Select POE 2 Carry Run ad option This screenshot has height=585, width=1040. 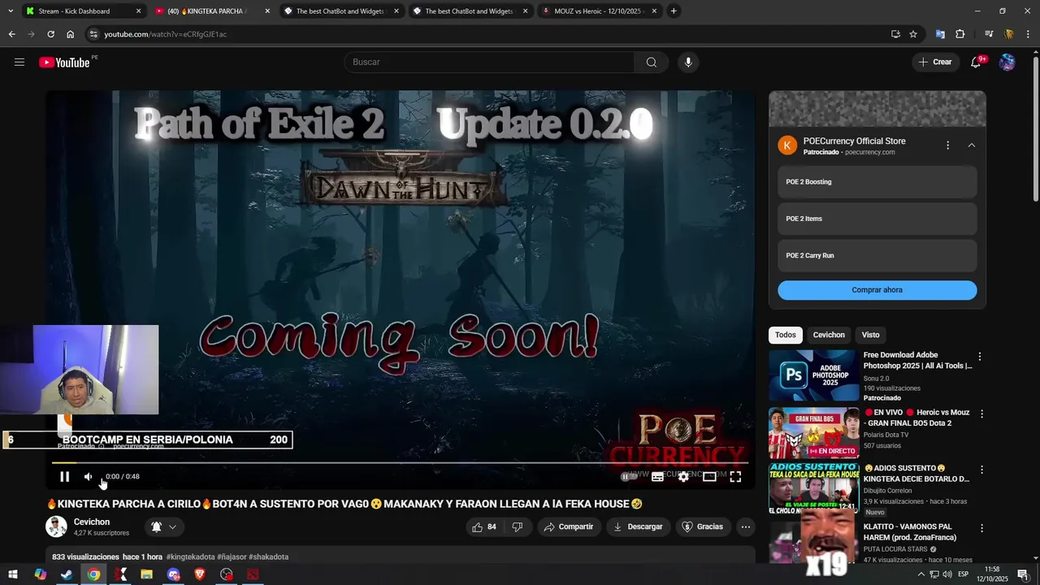[877, 256]
